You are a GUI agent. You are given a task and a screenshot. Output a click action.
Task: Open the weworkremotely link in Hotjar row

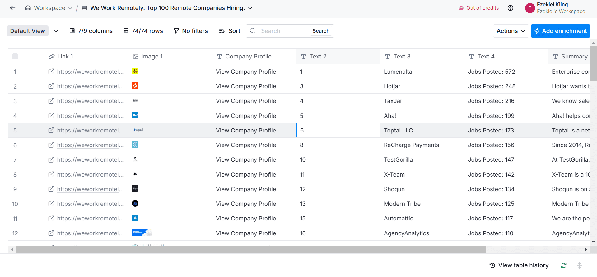click(90, 86)
